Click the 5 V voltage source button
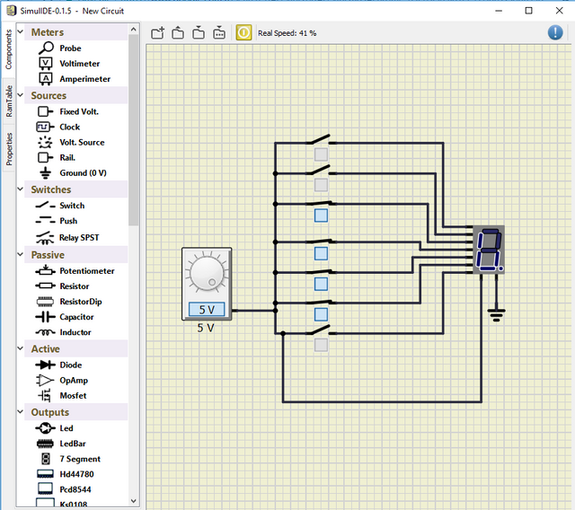575x510 pixels. tap(207, 310)
